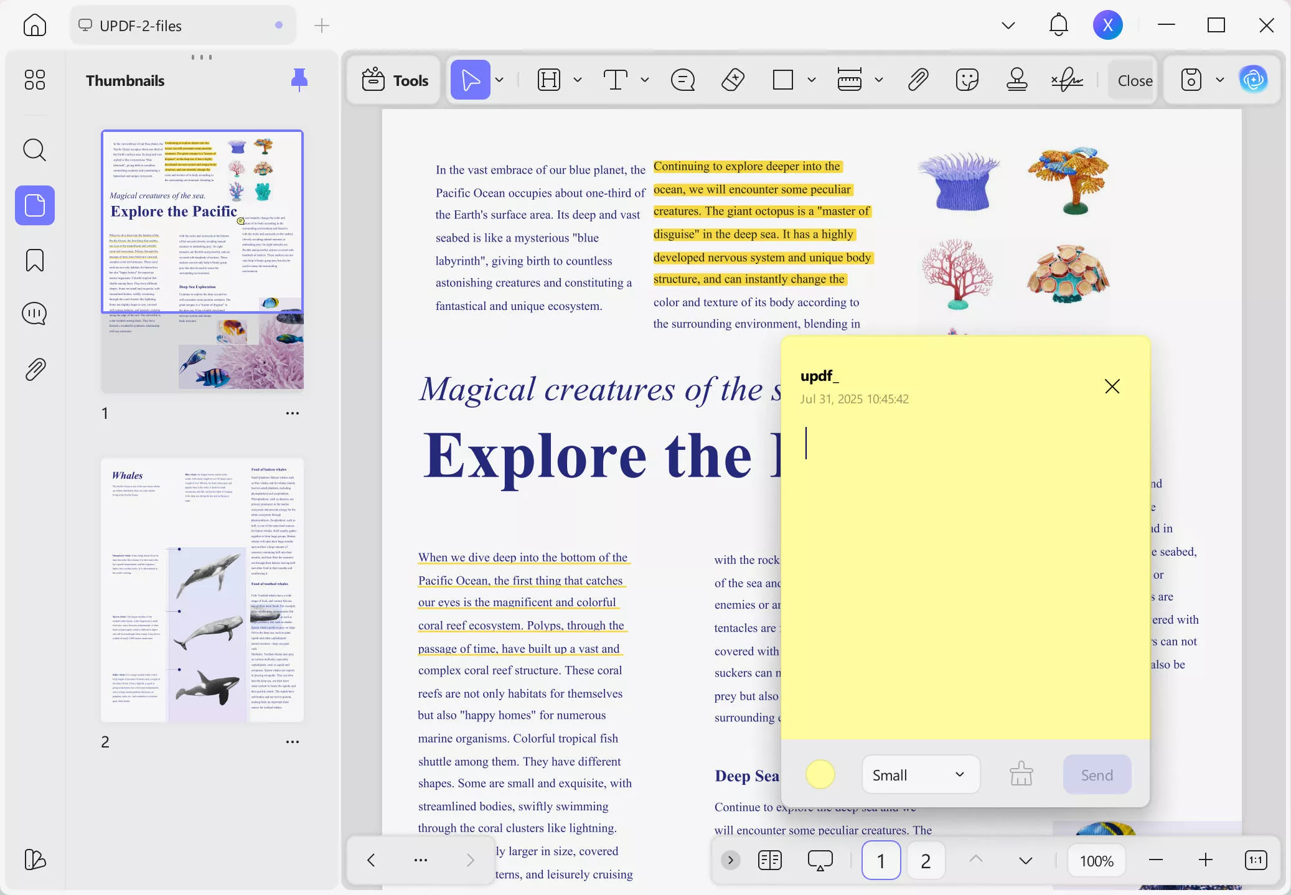This screenshot has height=895, width=1291.
Task: Click the Close button in the toolbar
Action: tap(1135, 80)
